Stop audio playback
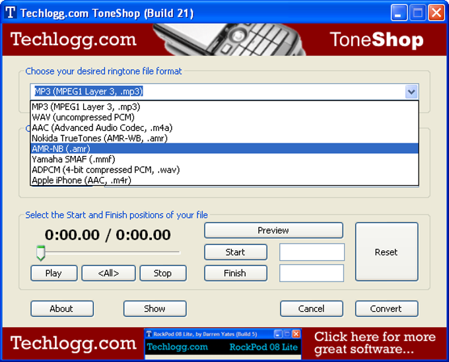 163,273
